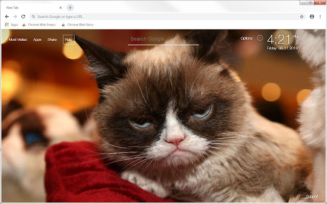The image size is (327, 204).
Task: Reload the page with the refresh icon
Action: (x=23, y=17)
